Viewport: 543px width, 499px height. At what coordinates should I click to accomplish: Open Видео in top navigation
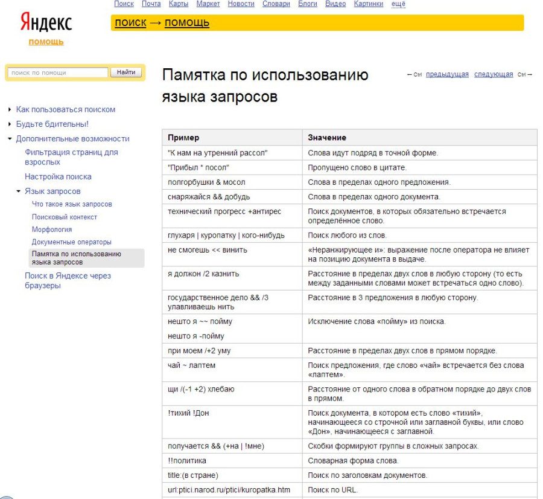335,4
